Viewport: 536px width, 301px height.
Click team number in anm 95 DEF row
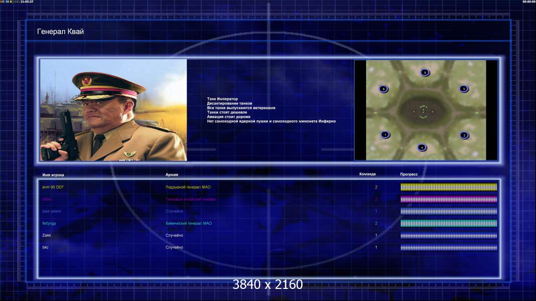[376, 187]
